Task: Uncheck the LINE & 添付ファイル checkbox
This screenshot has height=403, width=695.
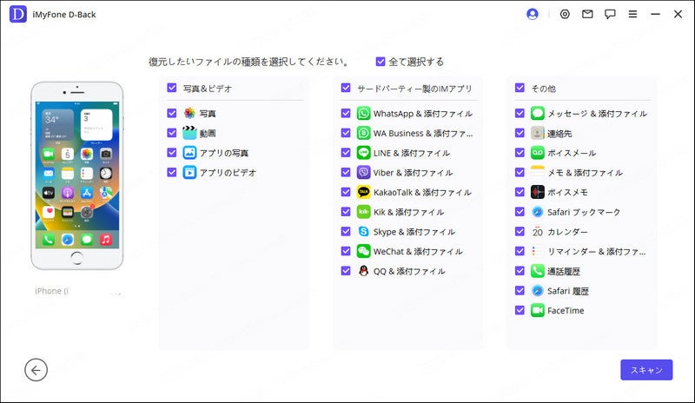Action: click(346, 153)
